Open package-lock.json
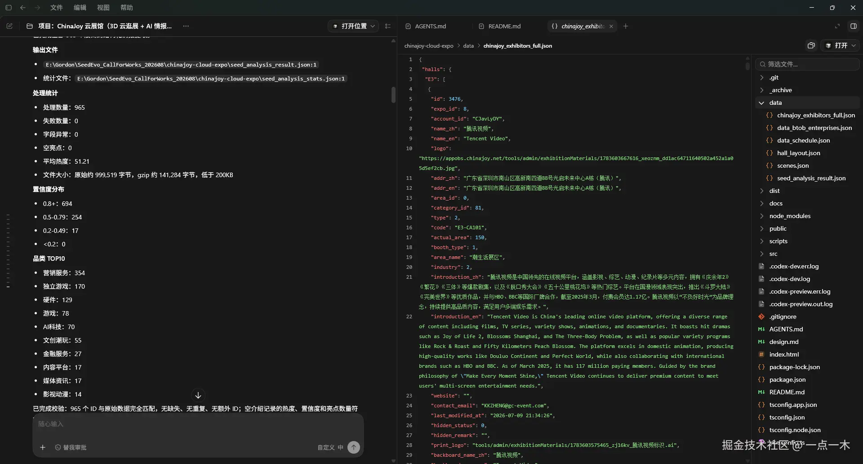The height and width of the screenshot is (464, 863). (794, 367)
